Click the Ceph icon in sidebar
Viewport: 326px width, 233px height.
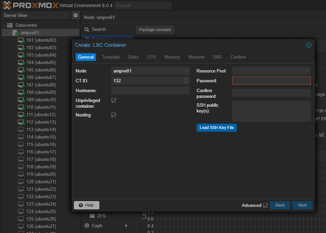87,226
